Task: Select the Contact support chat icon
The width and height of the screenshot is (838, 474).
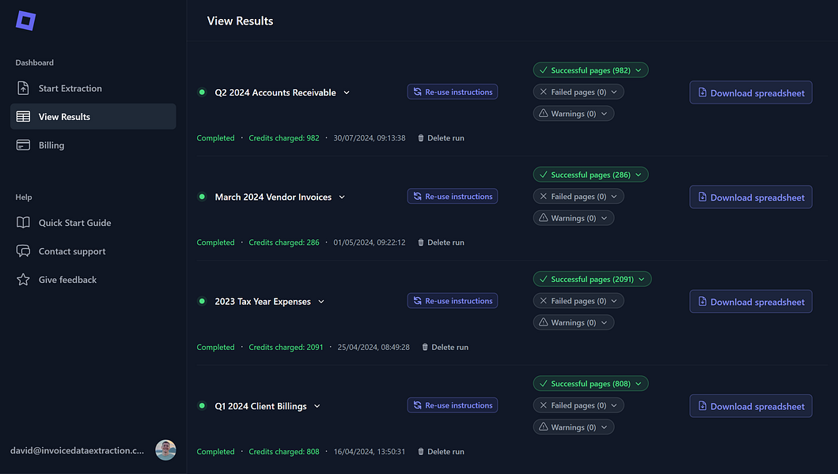Action: (21, 250)
